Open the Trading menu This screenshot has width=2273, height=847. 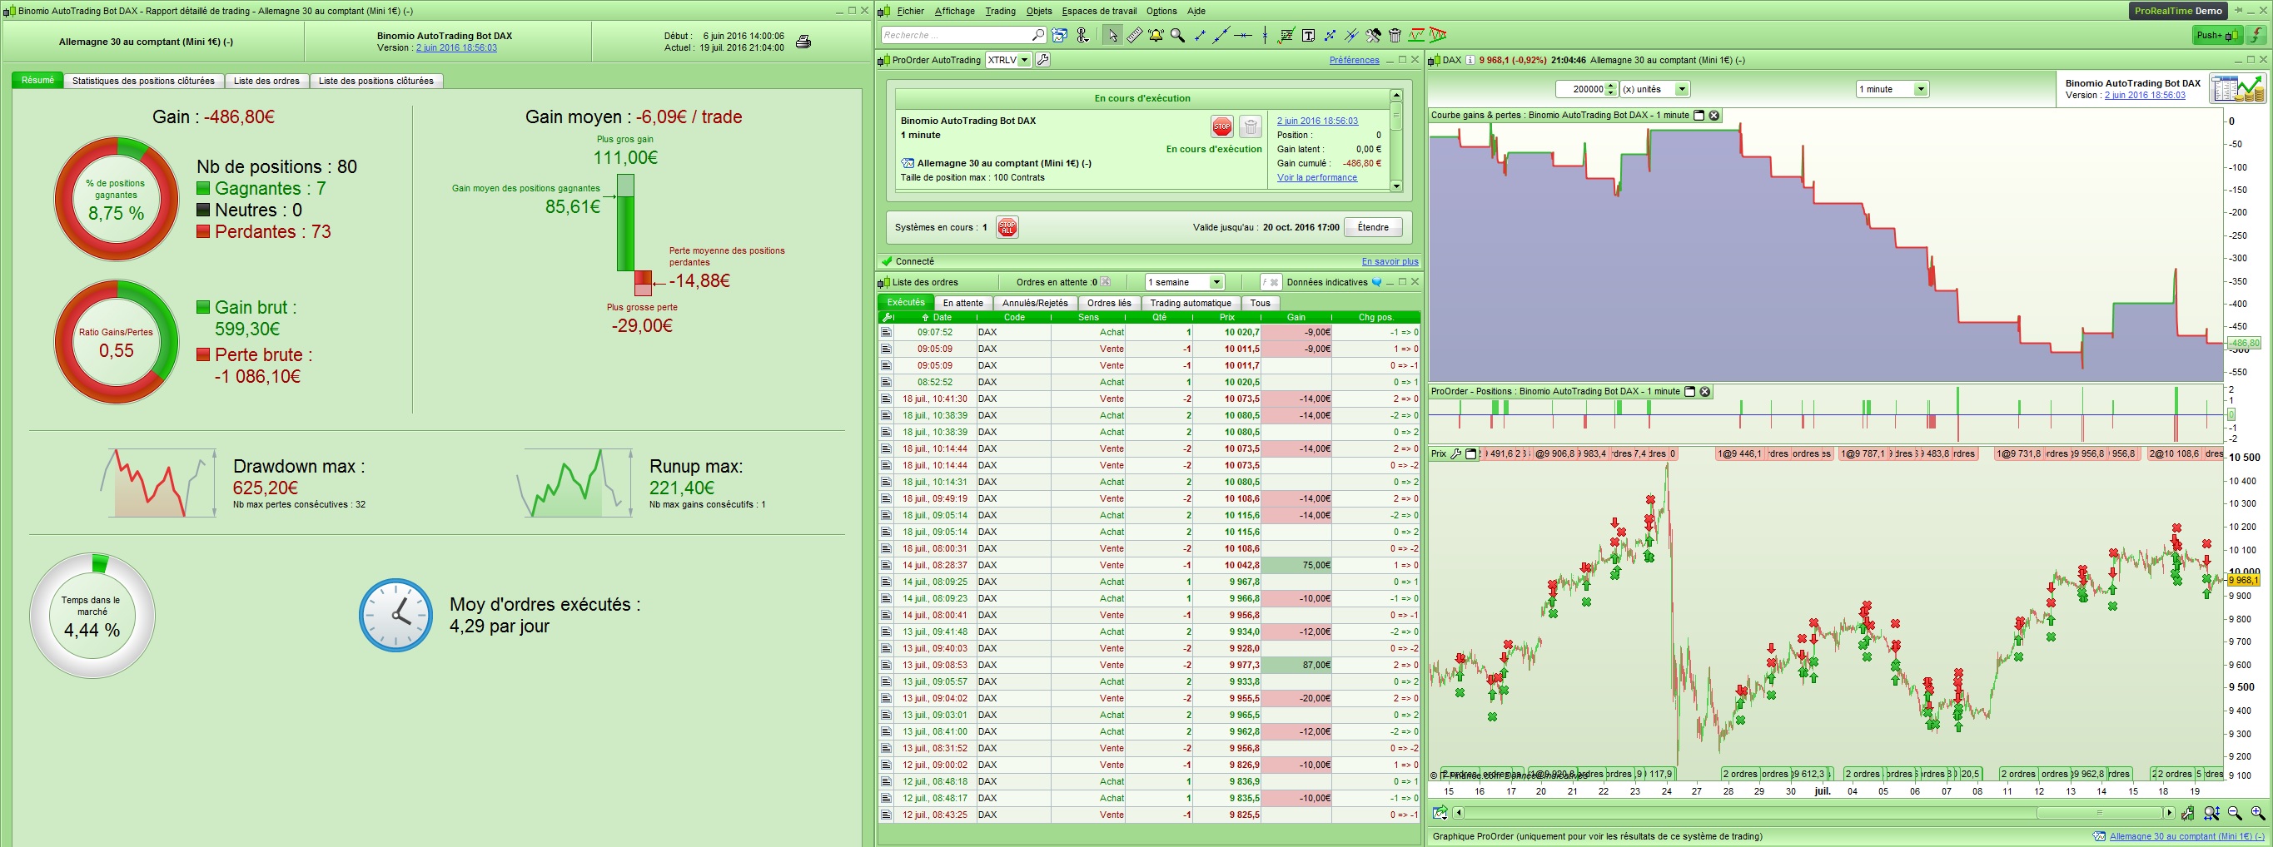pos(1000,11)
